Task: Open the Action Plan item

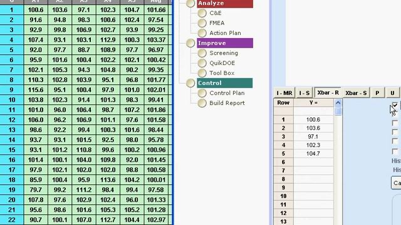Action: point(225,33)
